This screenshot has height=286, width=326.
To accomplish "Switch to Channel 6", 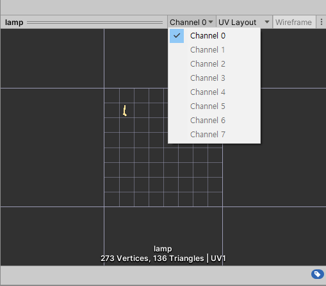I will coord(214,121).
